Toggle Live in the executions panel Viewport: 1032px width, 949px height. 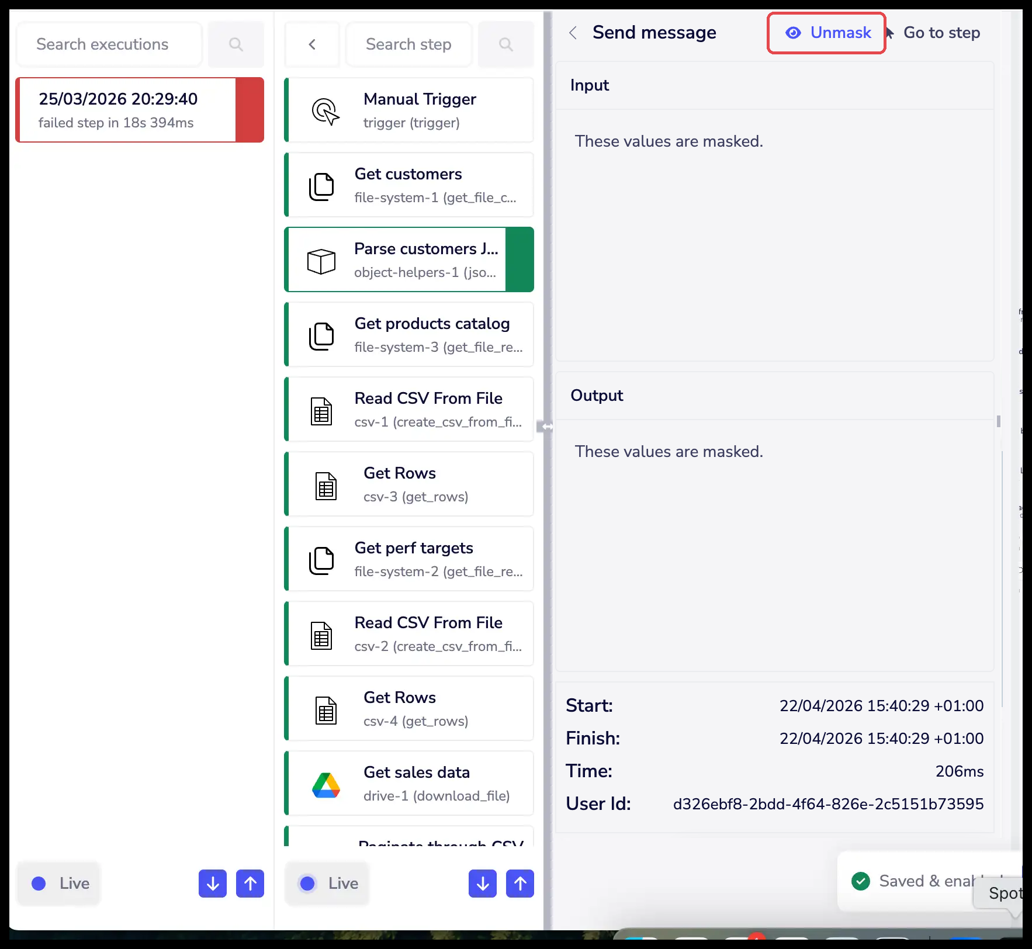coord(59,884)
